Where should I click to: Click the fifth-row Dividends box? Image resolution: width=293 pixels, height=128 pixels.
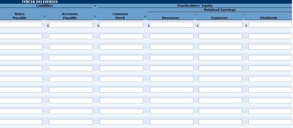pyautogui.click(x=270, y=69)
